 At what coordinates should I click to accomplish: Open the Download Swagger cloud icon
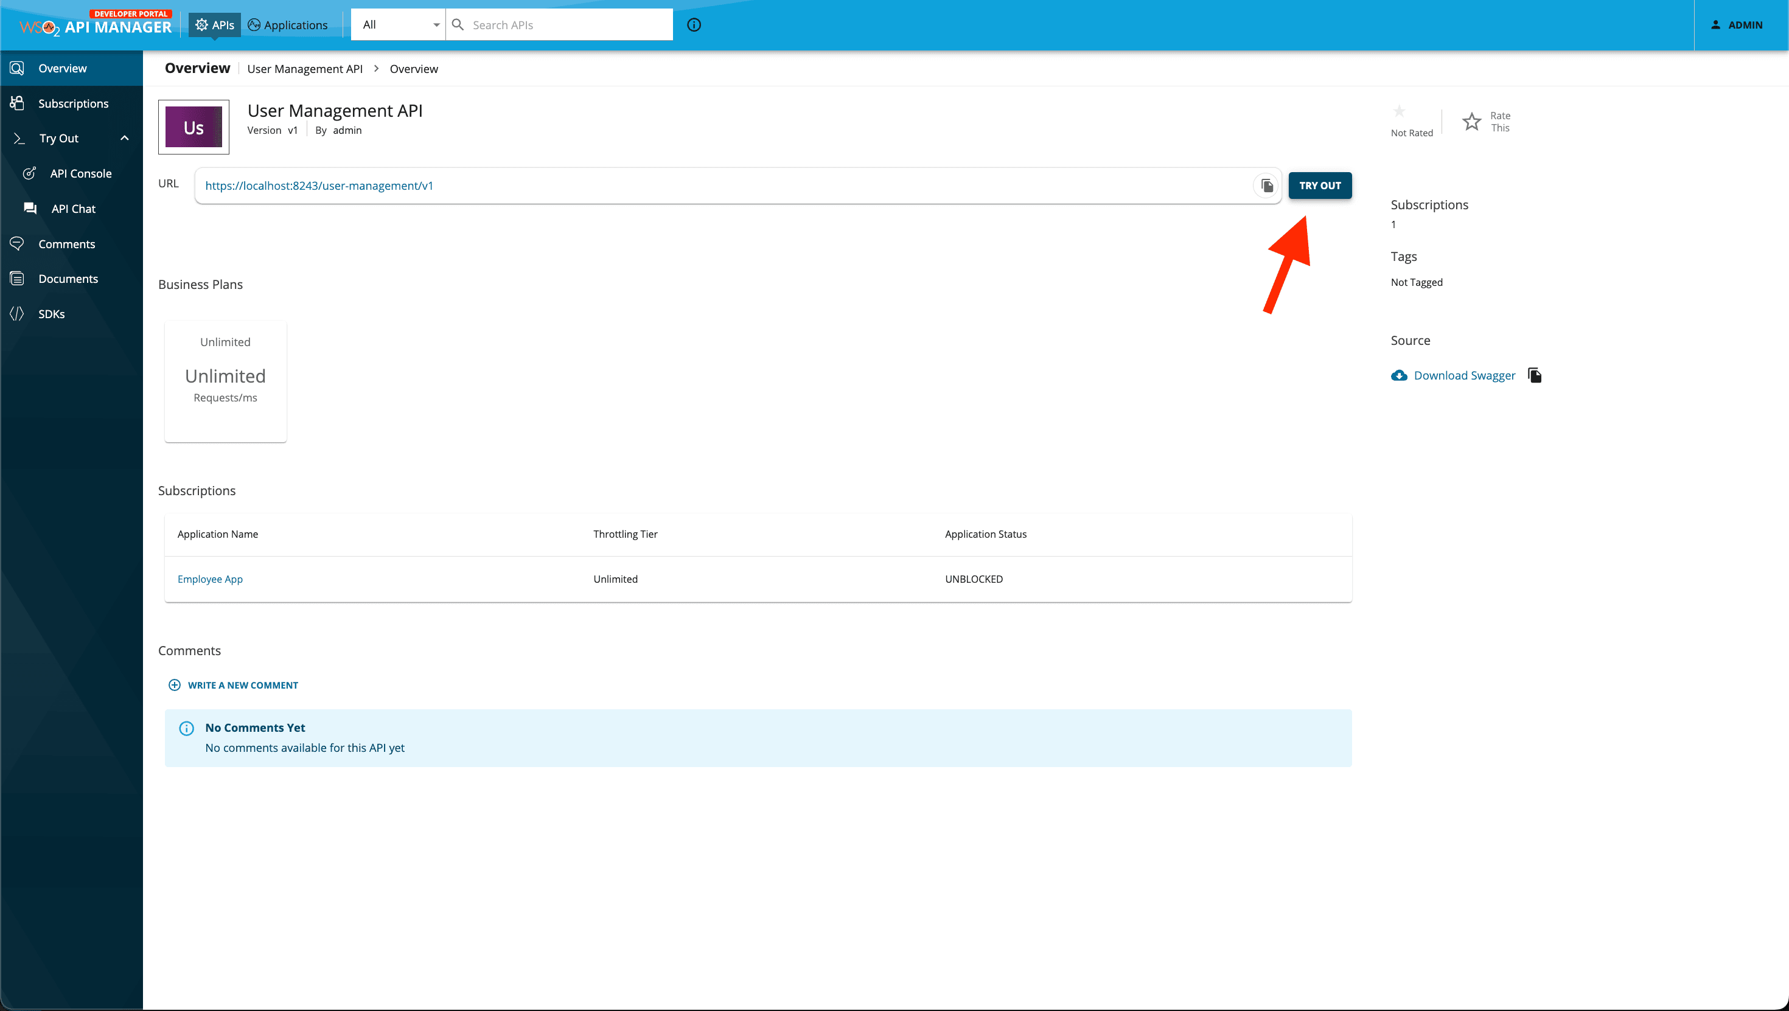click(1399, 375)
